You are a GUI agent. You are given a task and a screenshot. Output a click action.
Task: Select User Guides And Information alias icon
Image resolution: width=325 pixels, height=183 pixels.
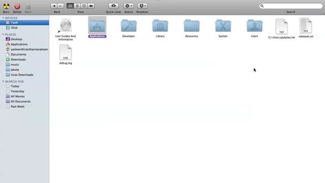click(66, 26)
